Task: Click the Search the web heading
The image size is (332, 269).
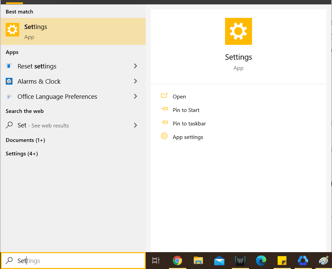Action: (x=25, y=111)
